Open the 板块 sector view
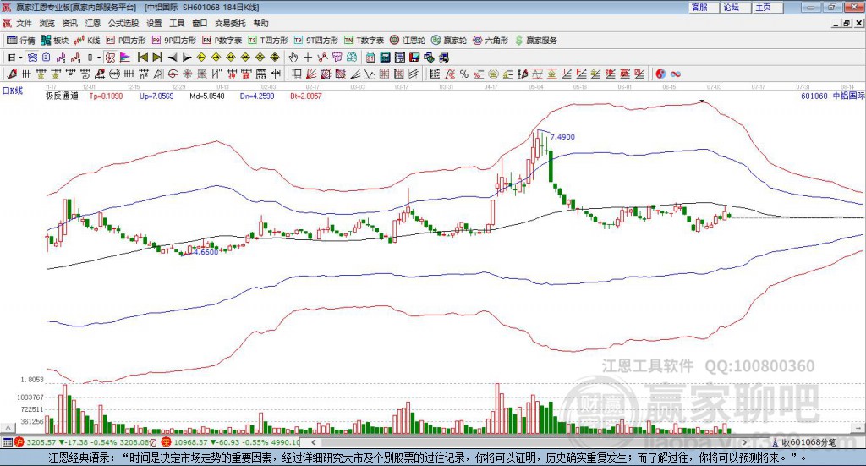This screenshot has width=866, height=466. tap(55, 41)
